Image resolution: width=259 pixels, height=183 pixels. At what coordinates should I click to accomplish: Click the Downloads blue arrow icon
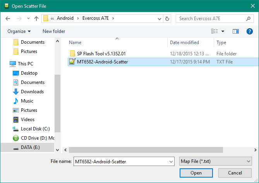click(16, 92)
